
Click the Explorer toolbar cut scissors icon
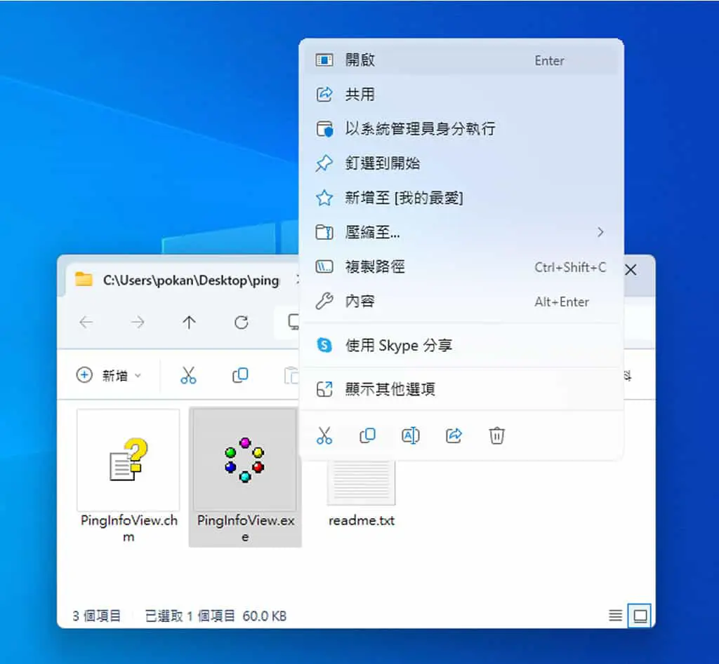[188, 375]
